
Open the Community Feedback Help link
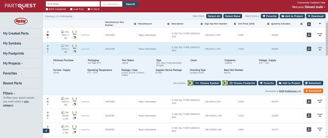311,2
